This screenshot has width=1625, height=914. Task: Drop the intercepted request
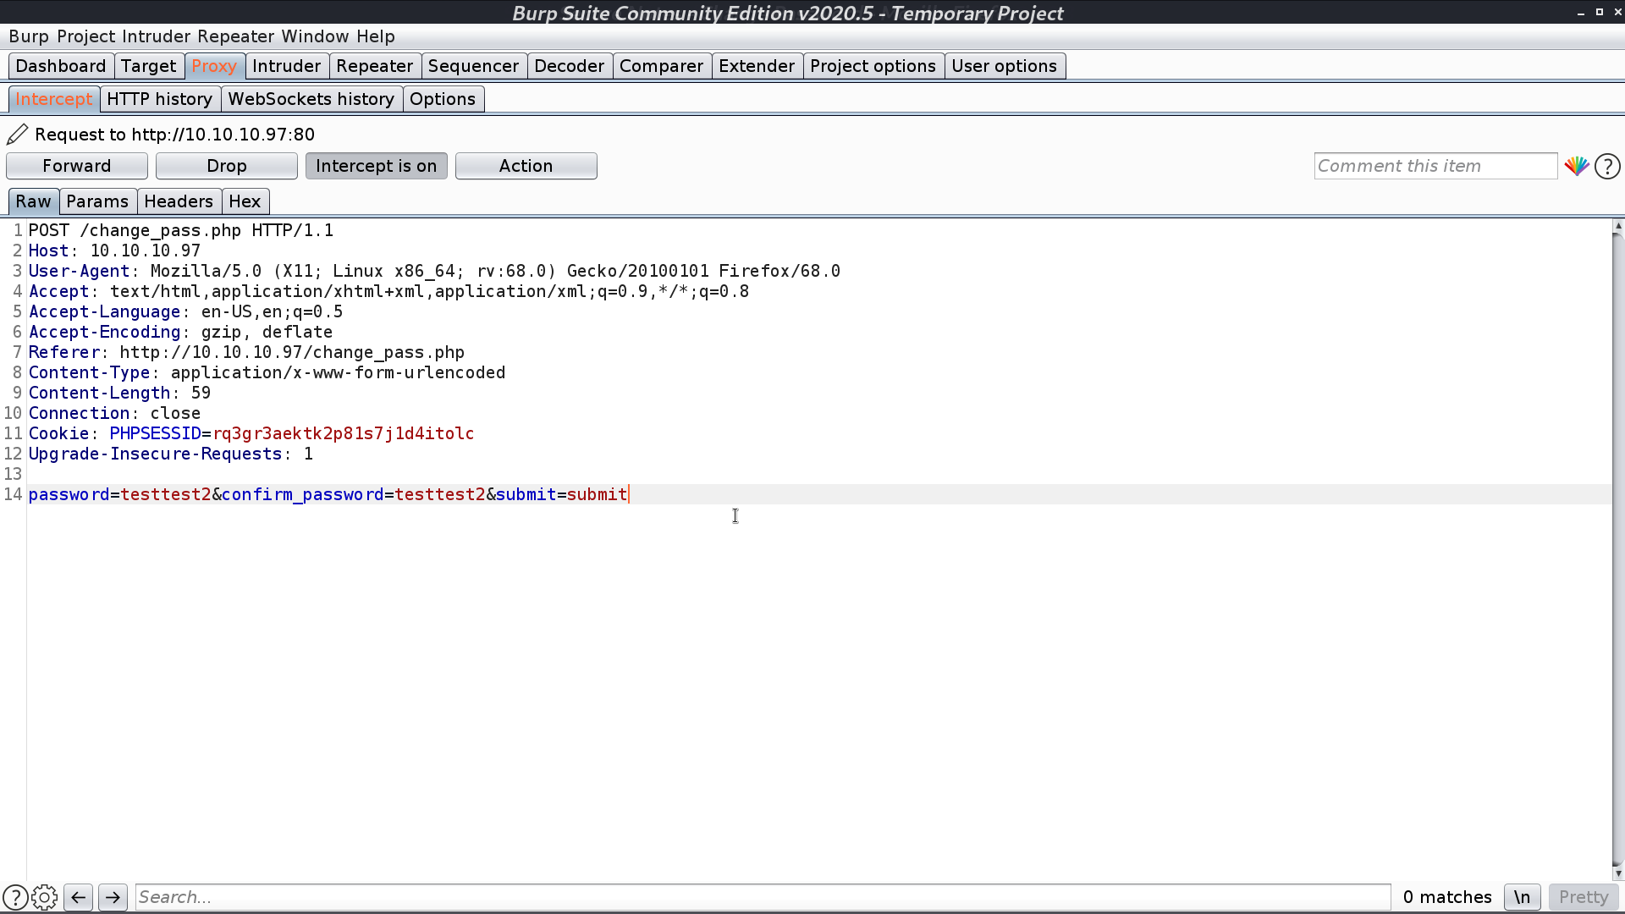(x=227, y=166)
